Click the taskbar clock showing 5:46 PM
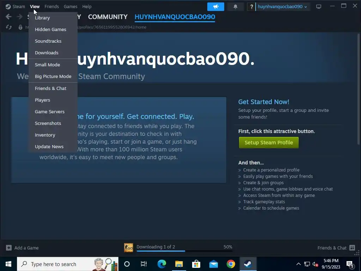This screenshot has width=361, height=271. [331, 264]
